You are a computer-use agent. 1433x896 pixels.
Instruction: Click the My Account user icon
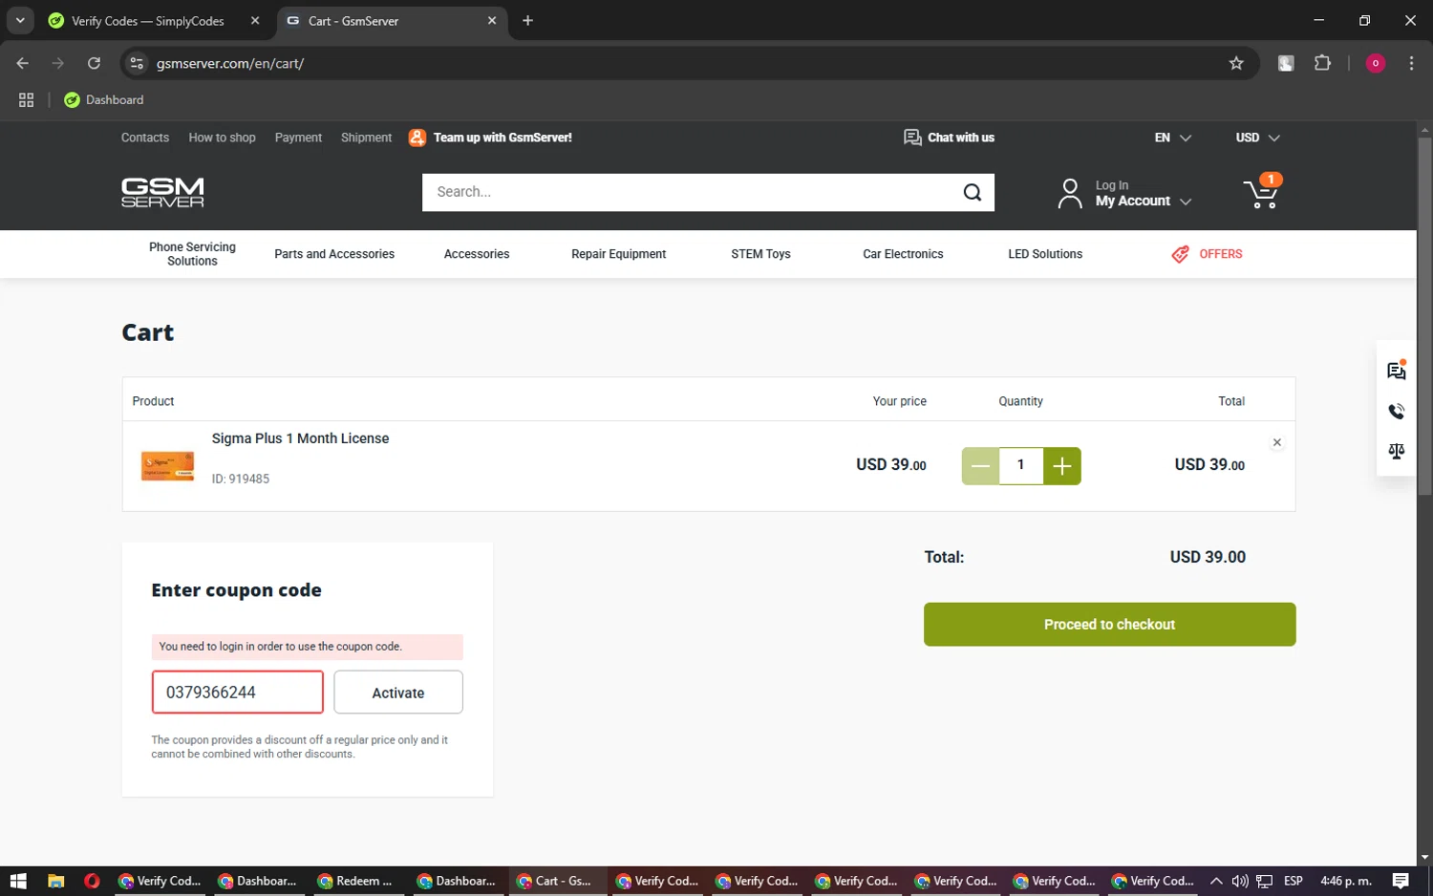coord(1070,193)
